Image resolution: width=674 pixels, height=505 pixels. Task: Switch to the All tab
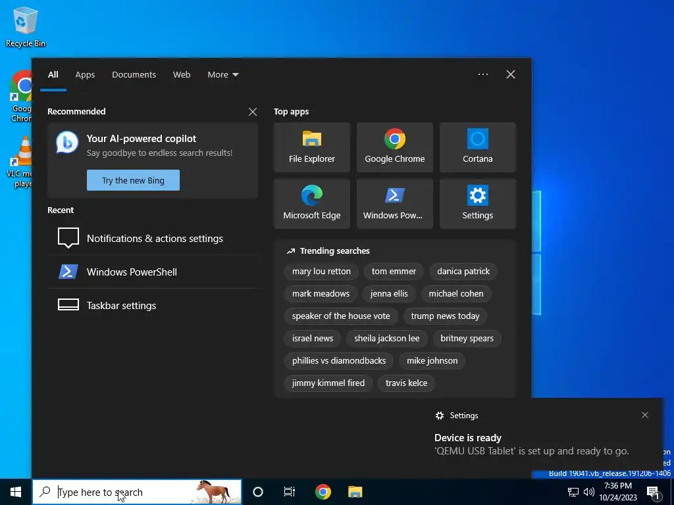[53, 75]
